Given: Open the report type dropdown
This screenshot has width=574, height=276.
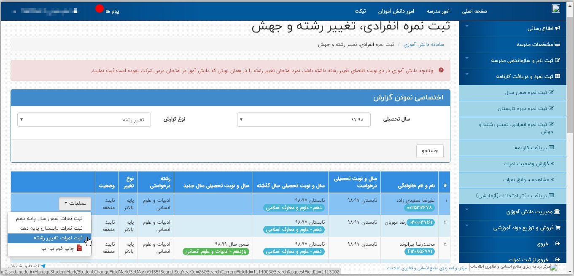Looking at the screenshot, I should click(84, 120).
